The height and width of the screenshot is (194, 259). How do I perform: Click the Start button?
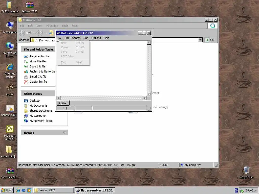click(x=7, y=190)
